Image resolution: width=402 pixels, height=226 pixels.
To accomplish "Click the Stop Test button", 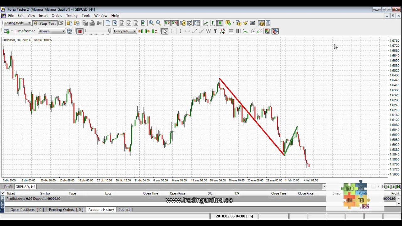I will 45,23.
